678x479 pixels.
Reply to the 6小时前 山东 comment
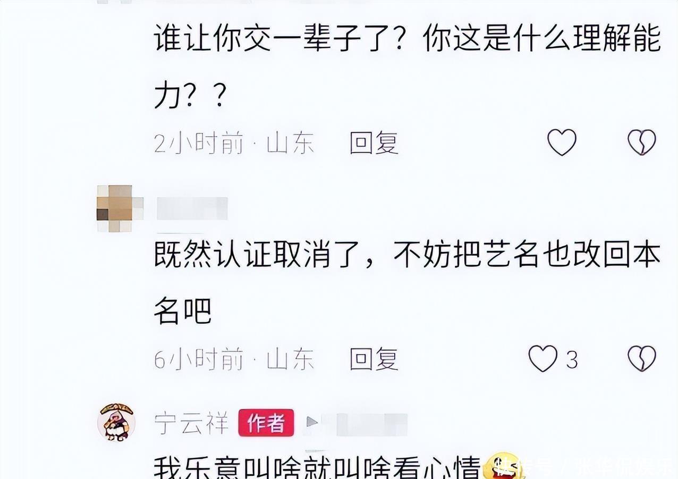374,359
